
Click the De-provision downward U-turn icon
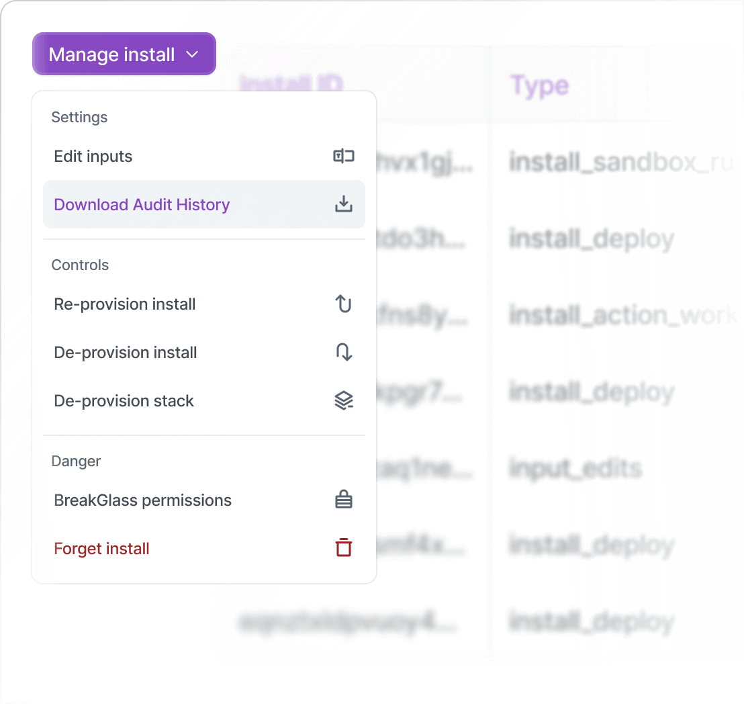coord(344,352)
